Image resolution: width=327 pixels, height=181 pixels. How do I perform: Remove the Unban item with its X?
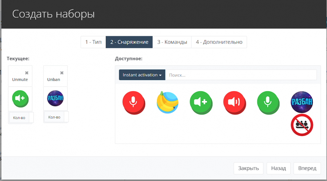62,73
